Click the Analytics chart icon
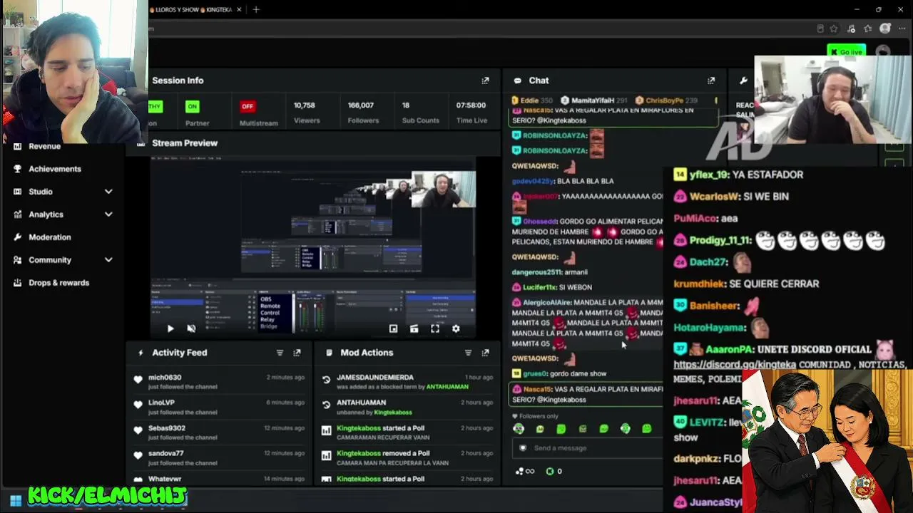Image resolution: width=913 pixels, height=513 pixels. [17, 214]
